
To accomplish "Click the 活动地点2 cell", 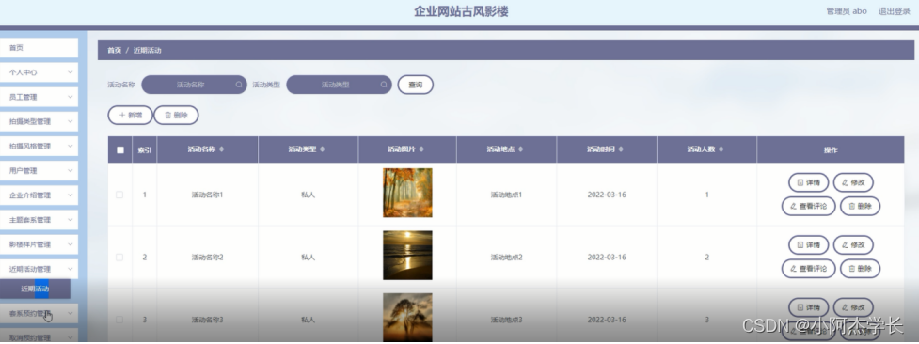I will coord(506,258).
